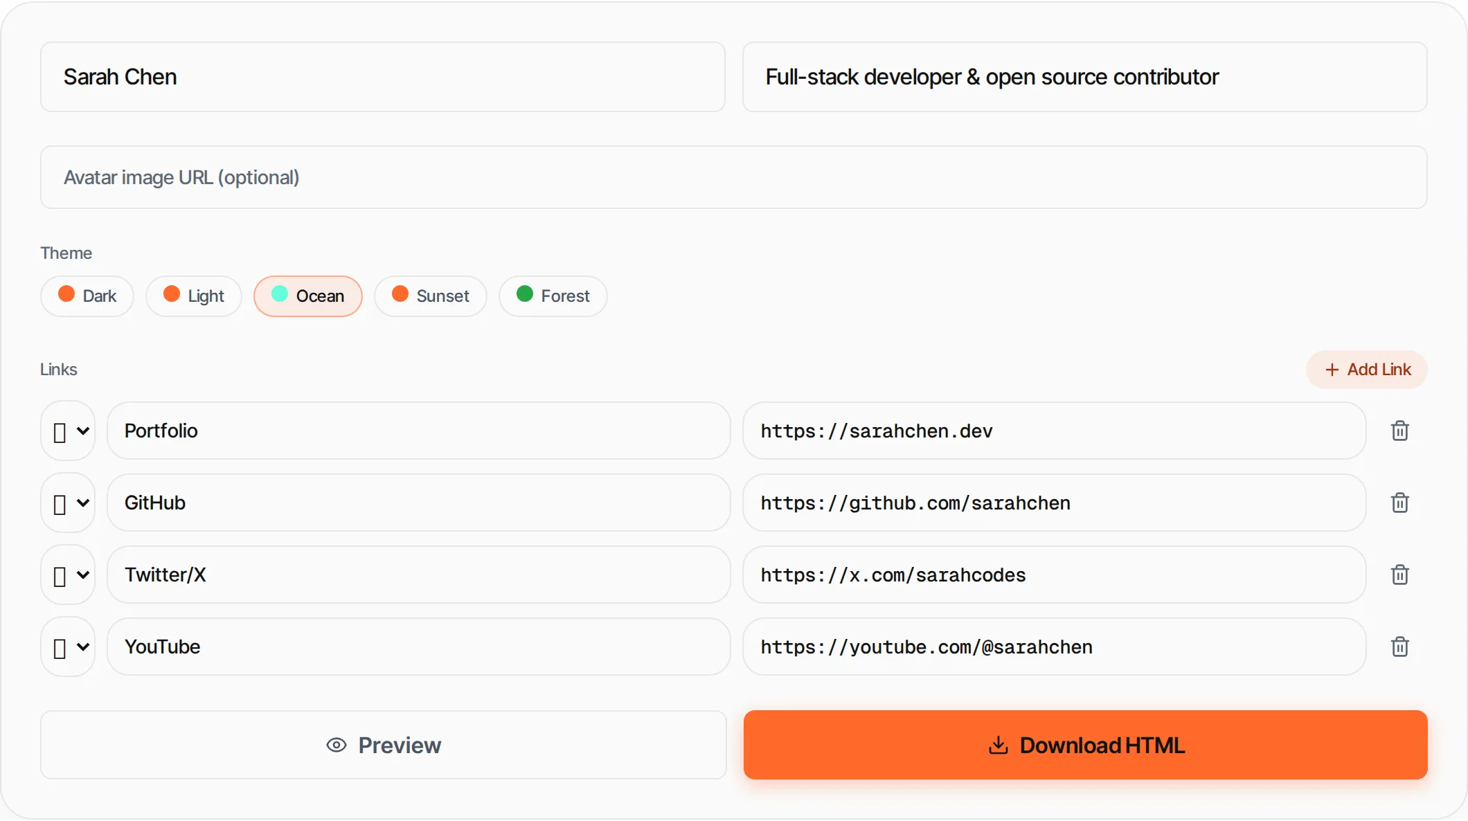
Task: Edit the bio field about full-stack developer
Action: coord(1085,77)
